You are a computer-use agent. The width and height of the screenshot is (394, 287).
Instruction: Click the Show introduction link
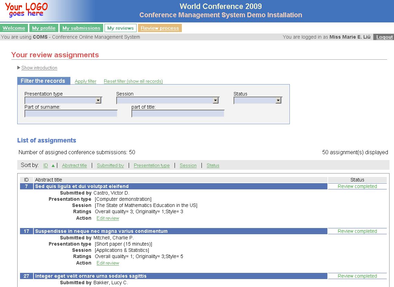click(x=39, y=68)
